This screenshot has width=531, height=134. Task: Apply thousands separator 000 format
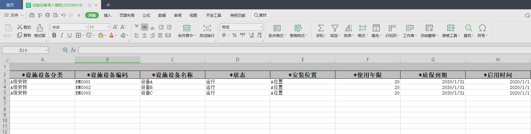(243, 35)
